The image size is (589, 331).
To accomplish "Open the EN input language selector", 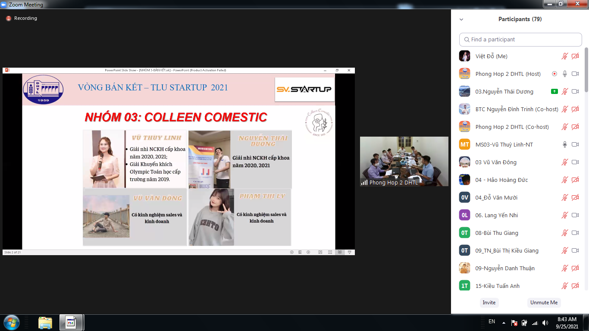I will (x=492, y=322).
